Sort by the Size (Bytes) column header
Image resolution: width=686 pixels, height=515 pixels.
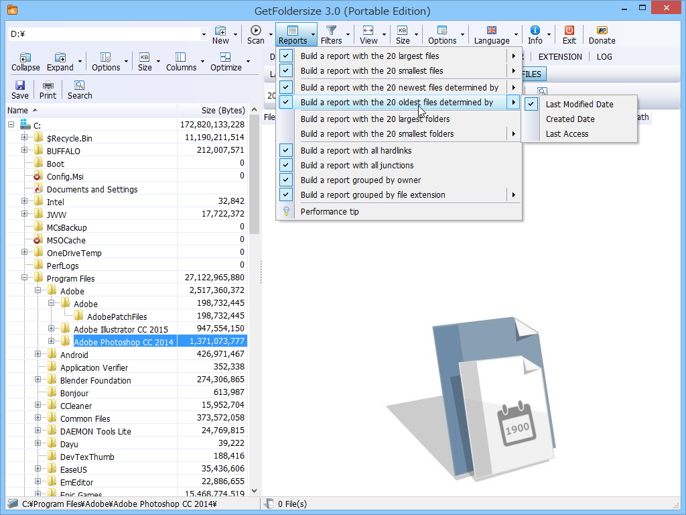[x=212, y=111]
